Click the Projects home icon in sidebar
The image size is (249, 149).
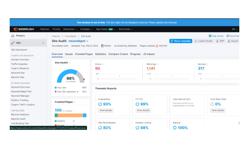point(13,36)
